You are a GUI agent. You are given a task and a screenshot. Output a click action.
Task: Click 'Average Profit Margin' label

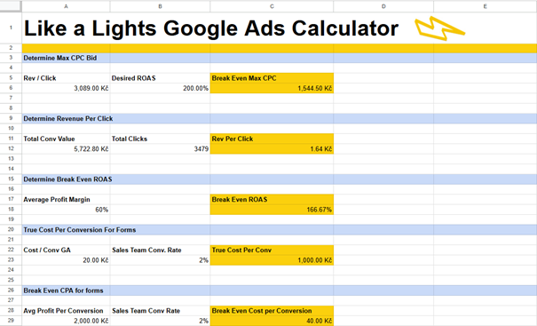pyautogui.click(x=57, y=200)
